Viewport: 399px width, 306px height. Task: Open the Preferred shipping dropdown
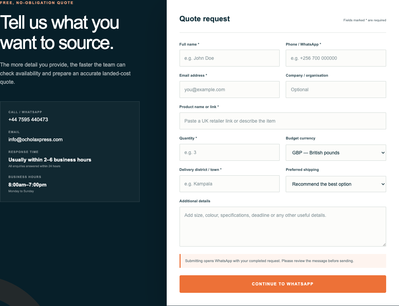336,184
